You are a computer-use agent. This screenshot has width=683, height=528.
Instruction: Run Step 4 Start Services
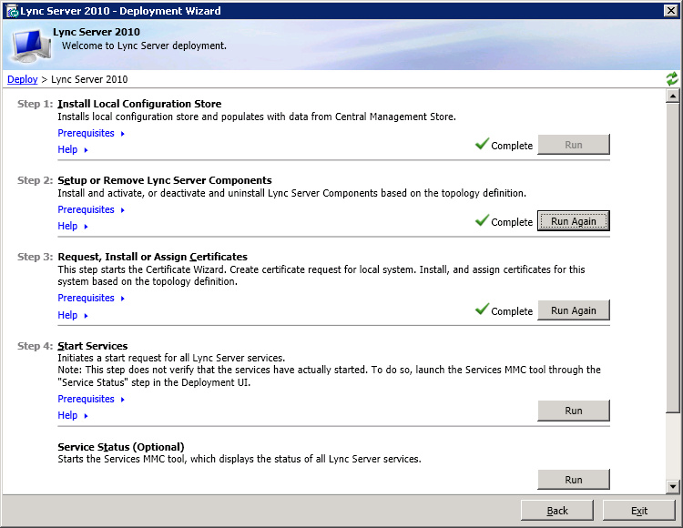573,411
